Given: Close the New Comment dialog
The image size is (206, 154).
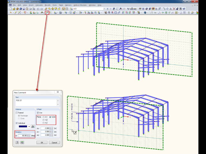Looking at the screenshot, I should pyautogui.click(x=58, y=92).
